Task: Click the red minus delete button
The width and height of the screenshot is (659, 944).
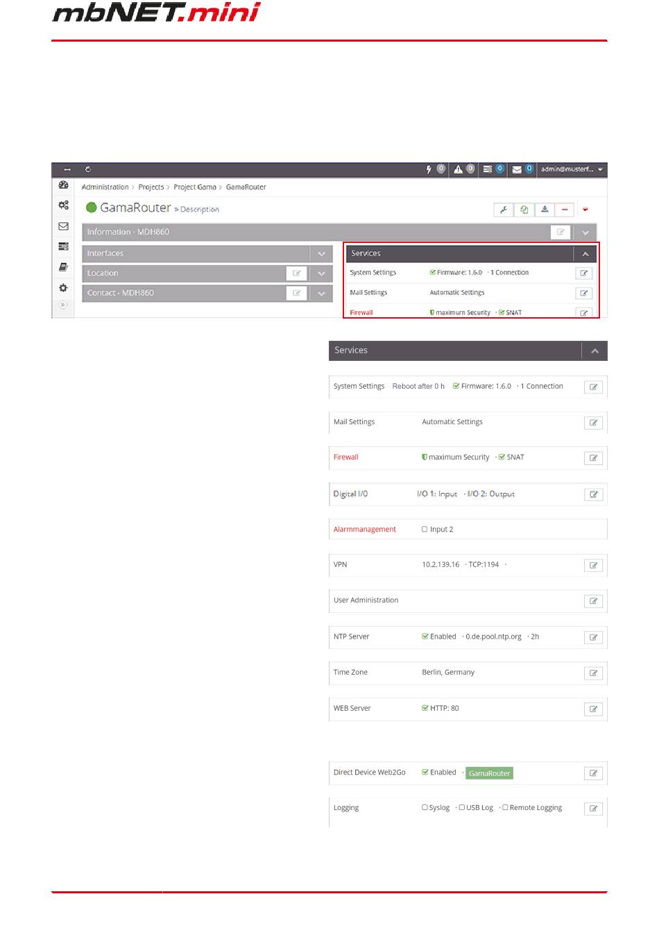Action: pos(565,210)
